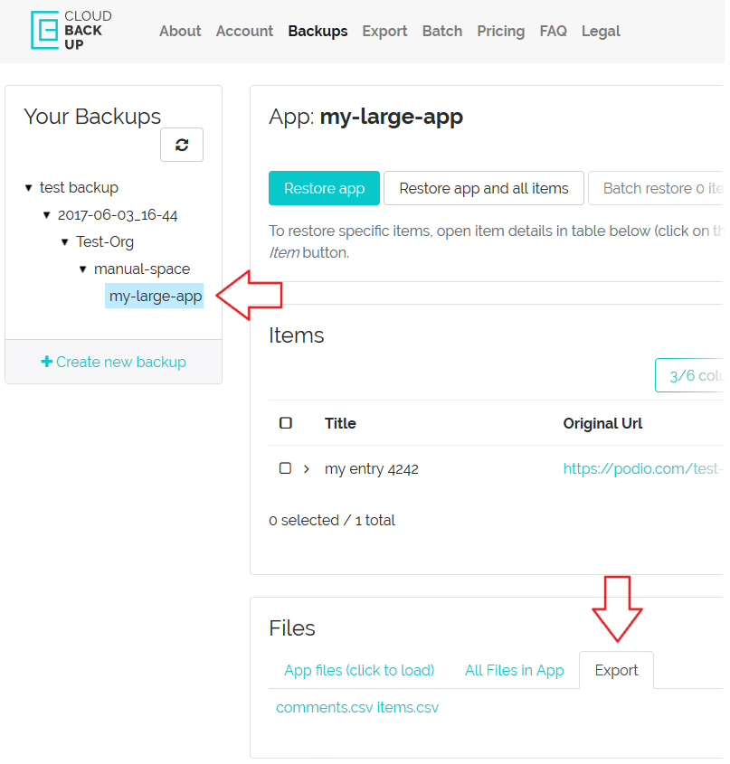Viewport: 730px width, 764px height.
Task: Check the box for my entry 4242
Action: [x=285, y=468]
